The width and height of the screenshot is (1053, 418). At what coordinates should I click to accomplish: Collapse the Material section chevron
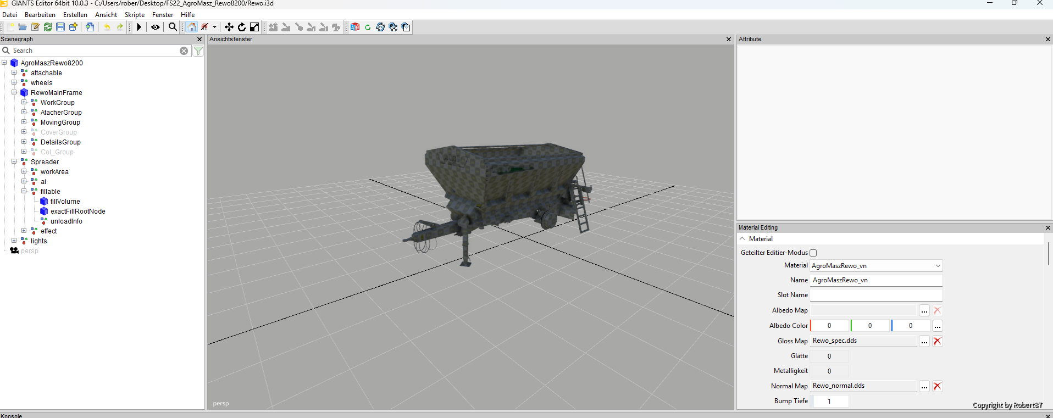742,239
